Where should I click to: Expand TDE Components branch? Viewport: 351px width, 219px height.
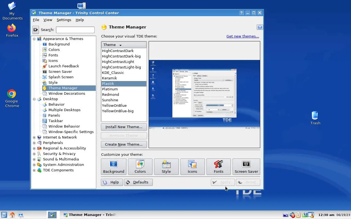click(x=34, y=170)
